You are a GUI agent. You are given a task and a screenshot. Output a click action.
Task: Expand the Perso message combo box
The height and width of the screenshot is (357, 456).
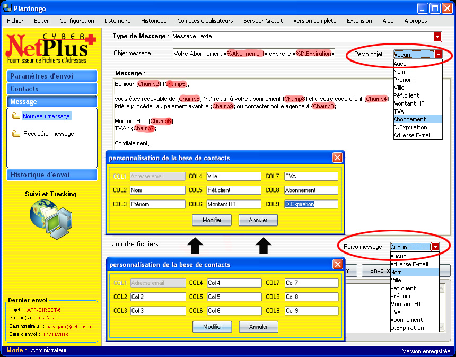[435, 247]
